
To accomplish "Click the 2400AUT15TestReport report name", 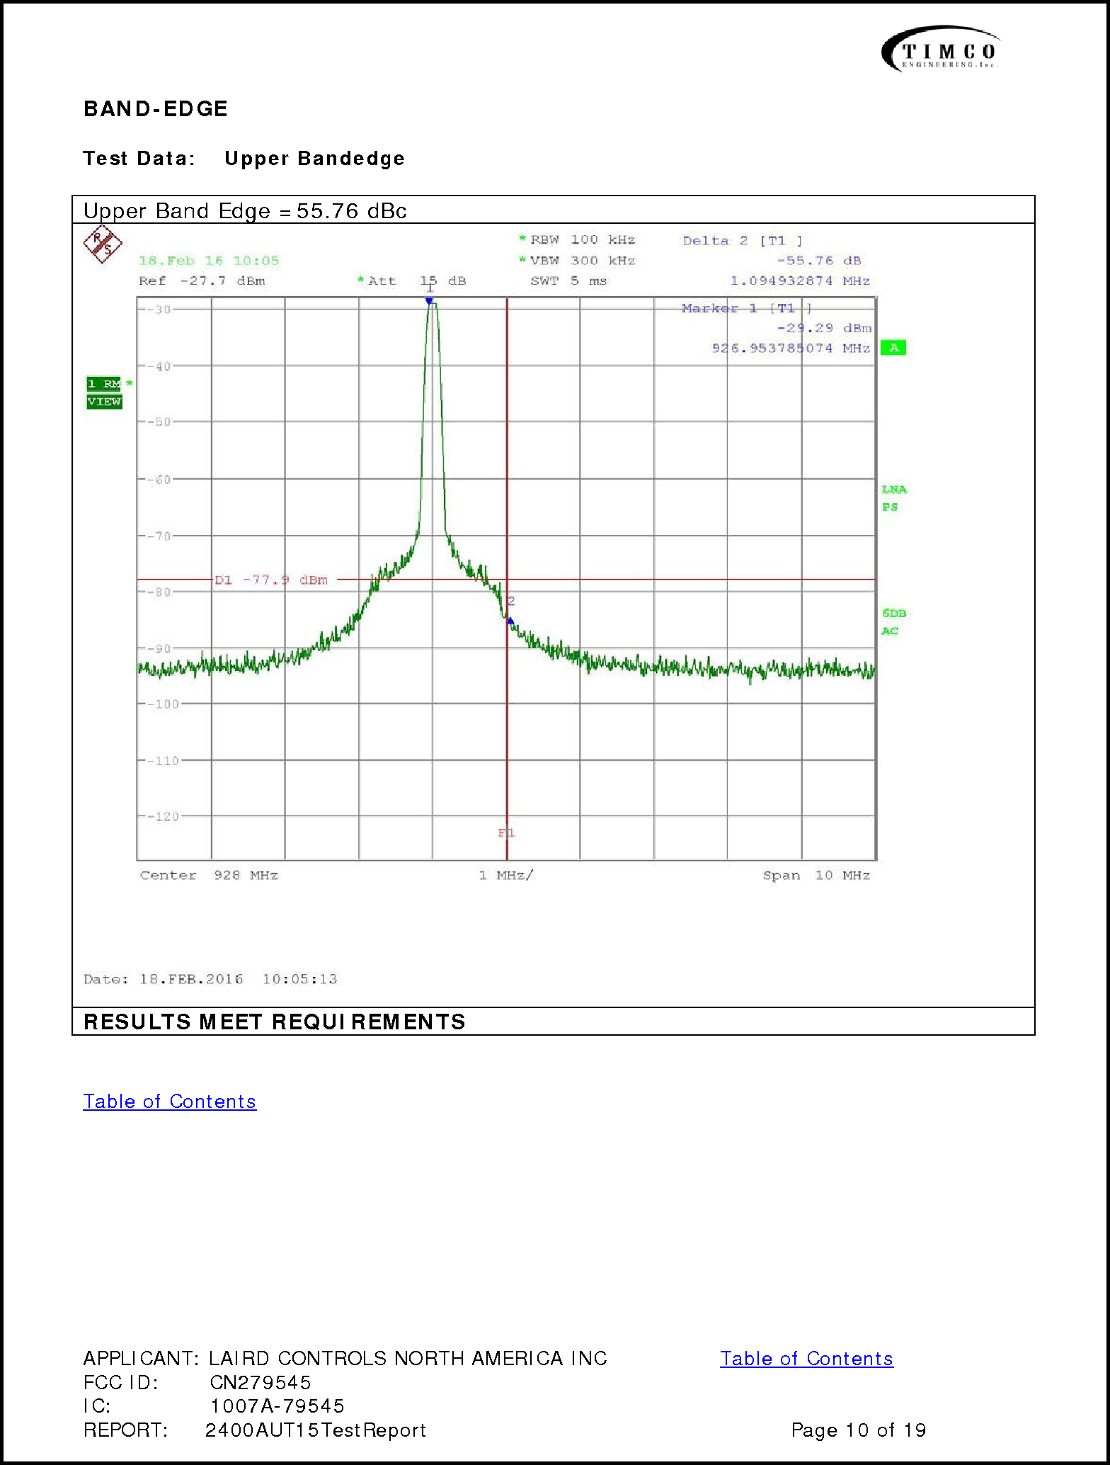I will pos(316,1430).
